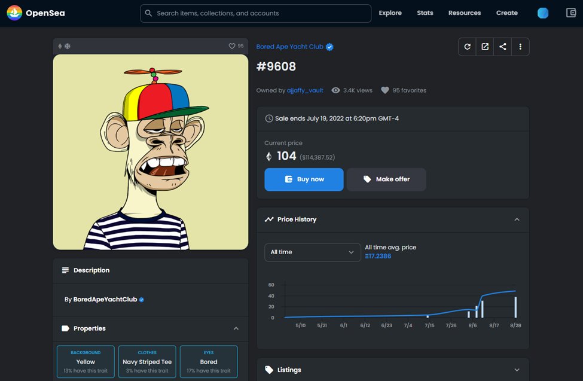Click the Listings tag icon

tap(269, 370)
